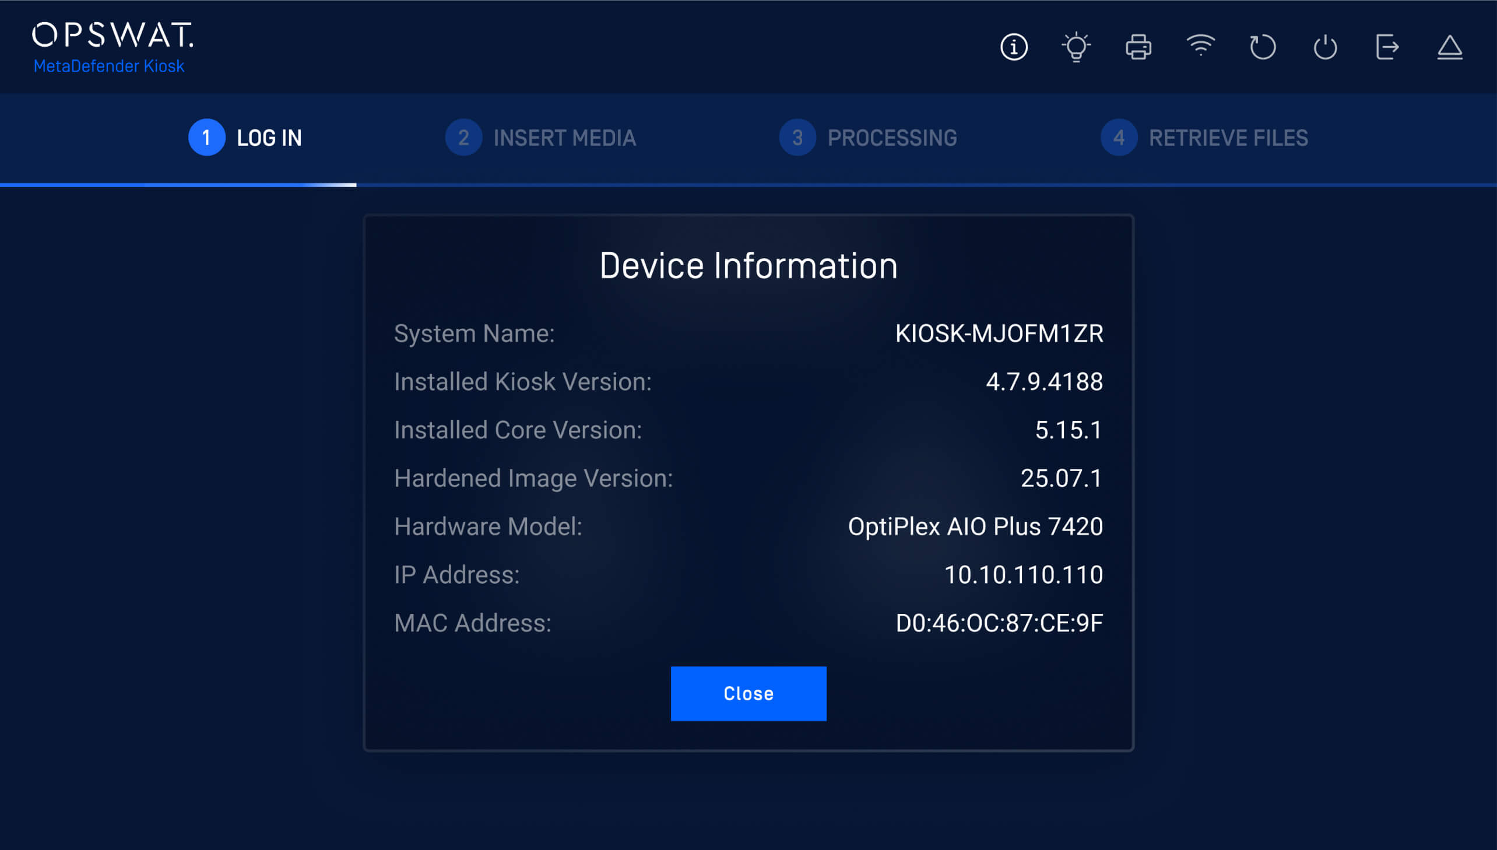This screenshot has height=850, width=1497.
Task: Select the INSERT MEDIA step
Action: click(564, 138)
